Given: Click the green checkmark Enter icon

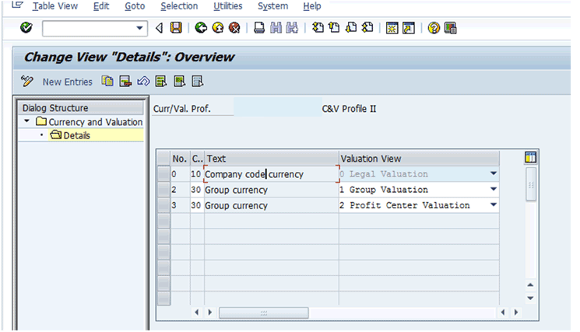Looking at the screenshot, I should pyautogui.click(x=26, y=28).
